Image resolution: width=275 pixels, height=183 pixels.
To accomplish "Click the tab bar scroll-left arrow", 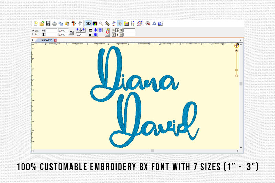I will click(32, 40).
